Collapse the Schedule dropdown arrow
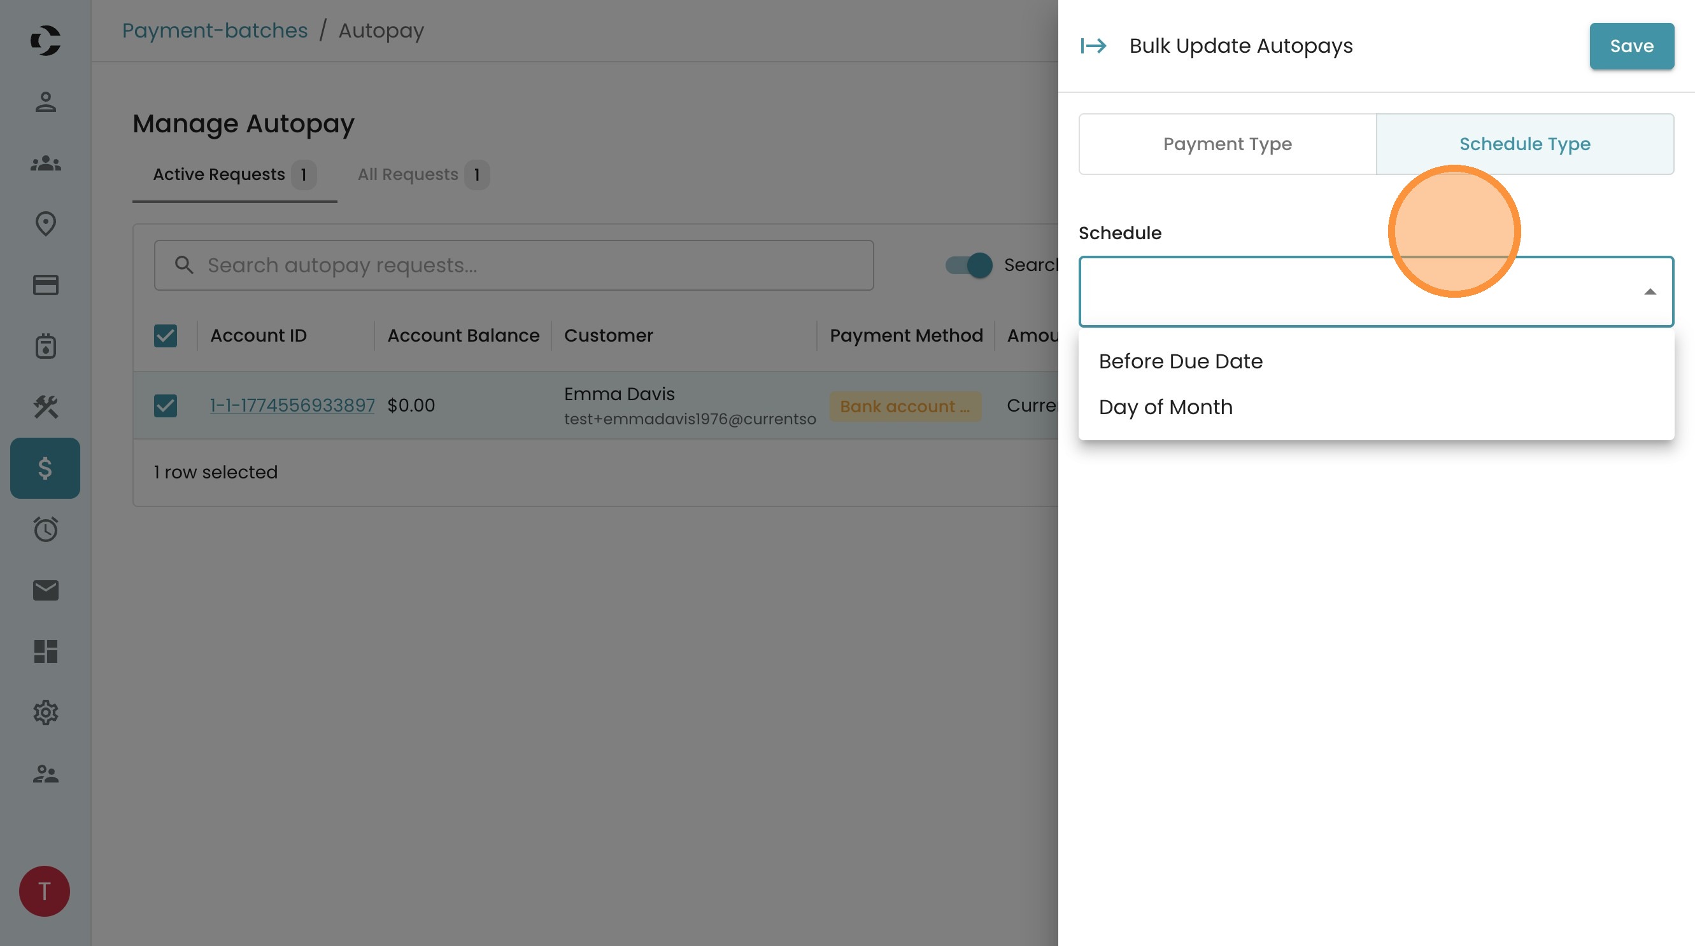This screenshot has width=1695, height=946. pos(1649,292)
